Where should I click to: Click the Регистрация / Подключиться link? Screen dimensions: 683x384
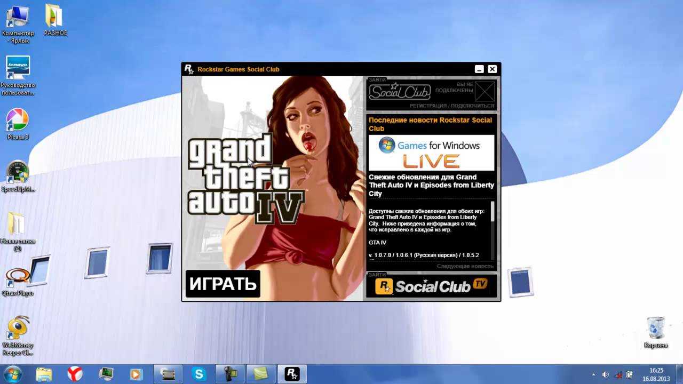452,106
